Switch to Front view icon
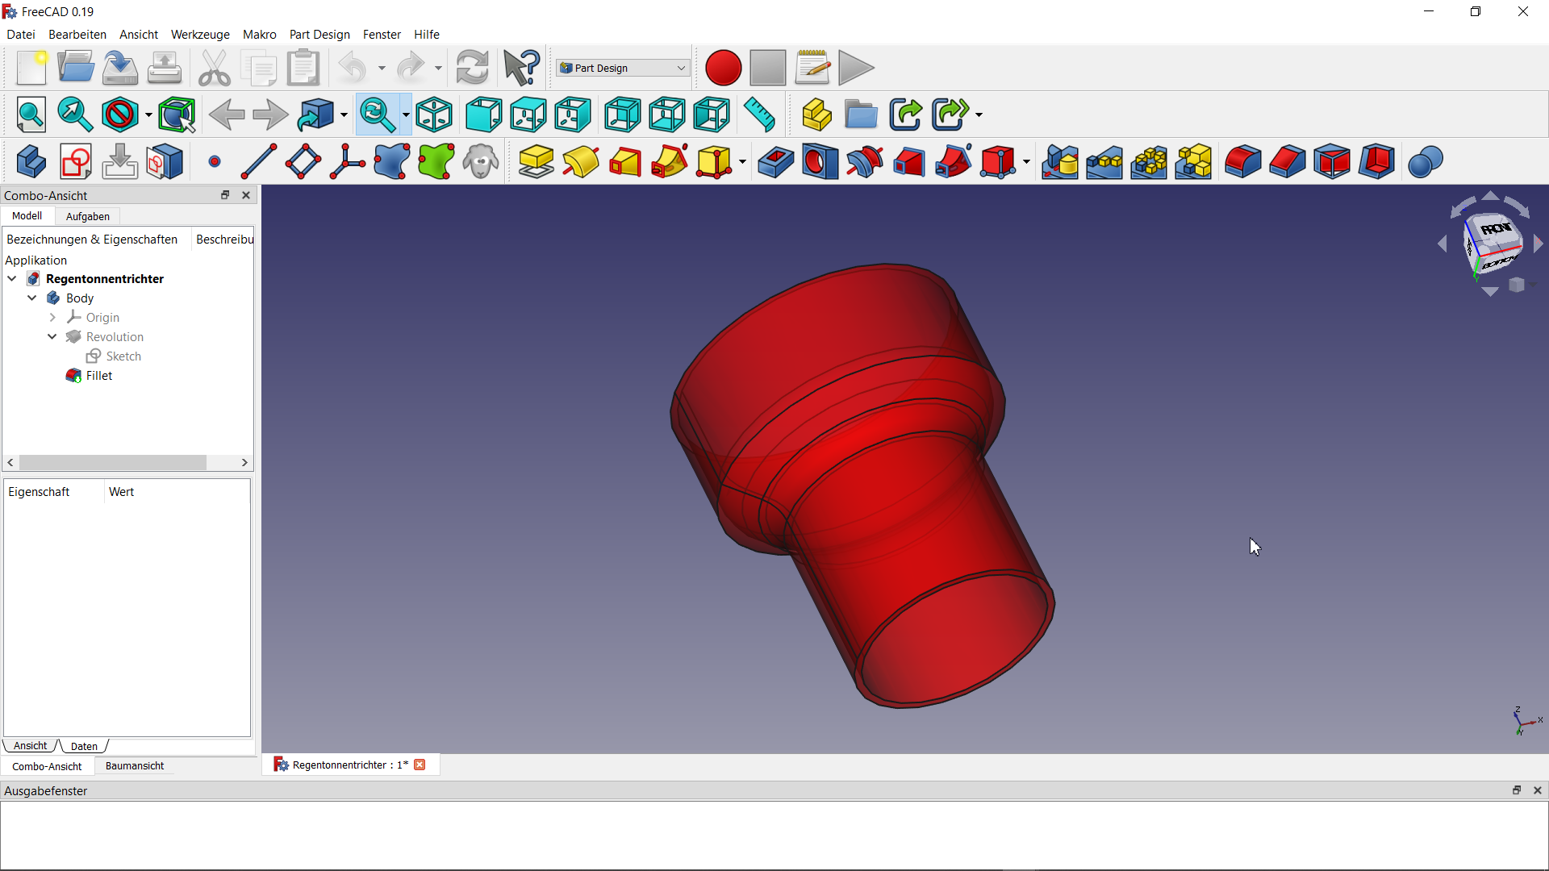Screen dimensions: 1549x871 (x=483, y=115)
